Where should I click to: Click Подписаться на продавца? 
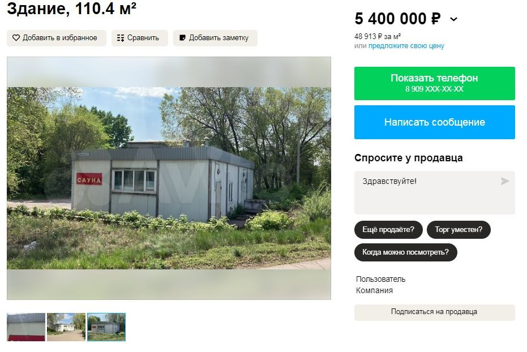click(434, 312)
